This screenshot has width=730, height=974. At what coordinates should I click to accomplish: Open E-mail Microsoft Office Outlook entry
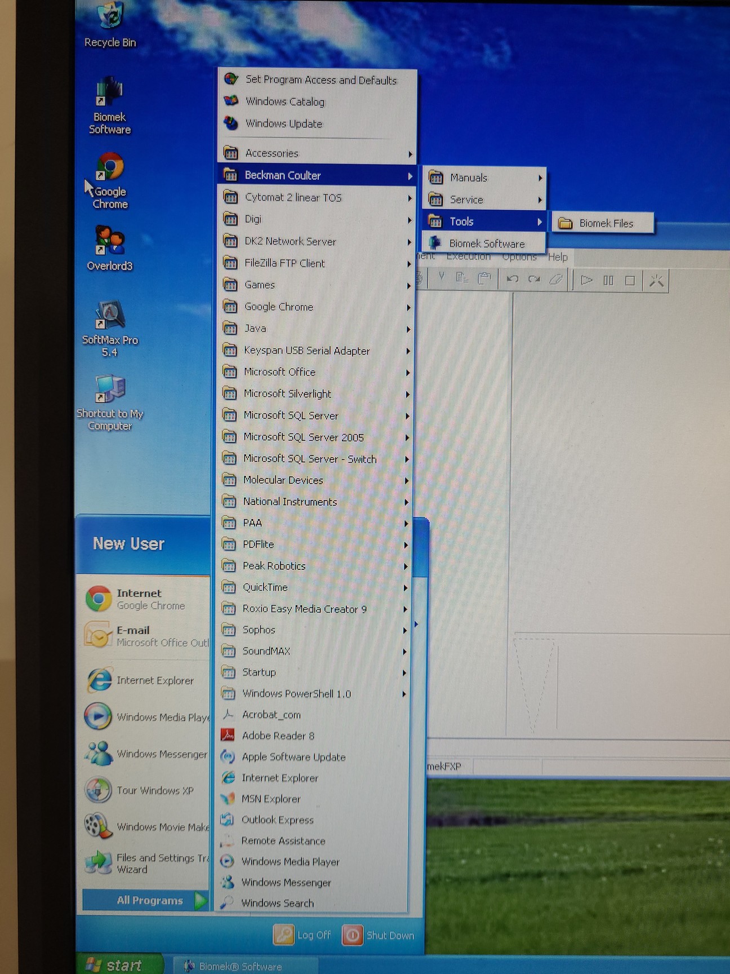pyautogui.click(x=146, y=636)
